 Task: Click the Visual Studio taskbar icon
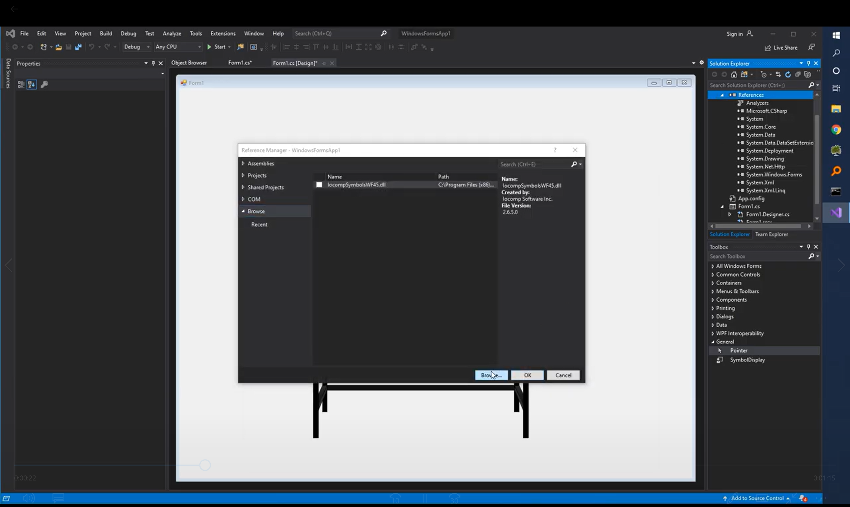tap(836, 213)
